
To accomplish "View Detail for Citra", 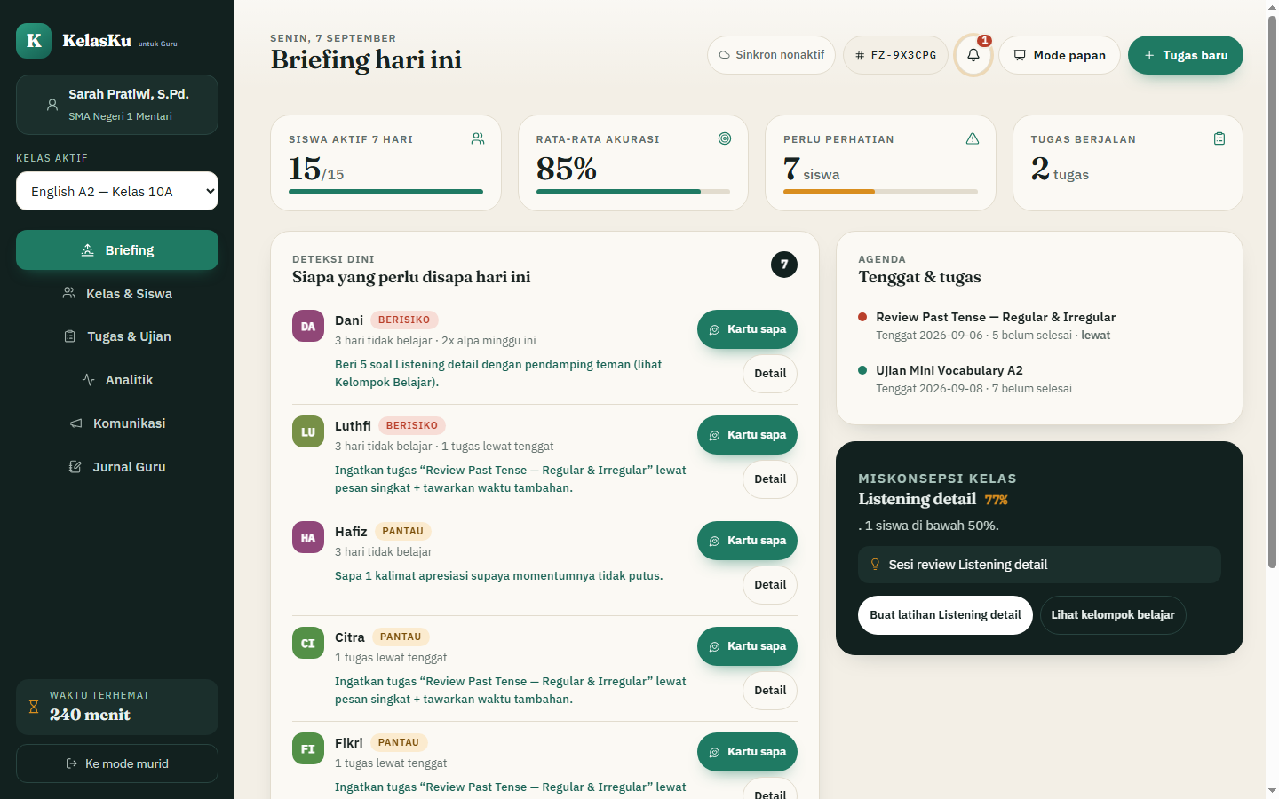I will (770, 691).
